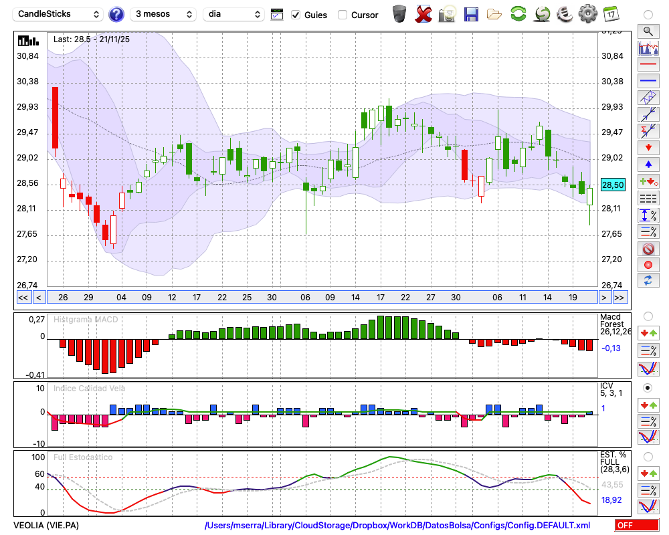Click the red record dot button
669x535 pixels.
click(x=648, y=265)
